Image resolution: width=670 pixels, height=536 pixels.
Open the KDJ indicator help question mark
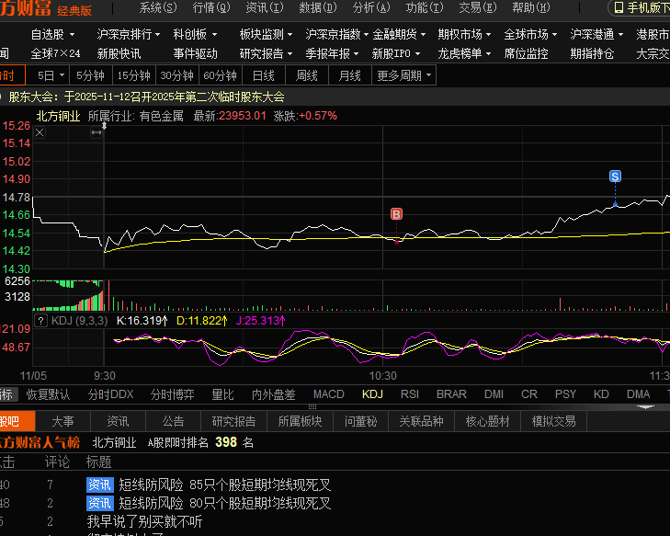pyautogui.click(x=40, y=321)
